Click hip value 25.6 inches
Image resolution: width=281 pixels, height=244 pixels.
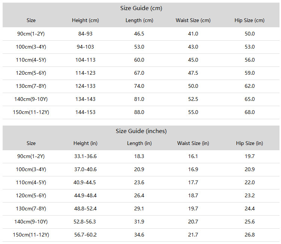[250, 222]
